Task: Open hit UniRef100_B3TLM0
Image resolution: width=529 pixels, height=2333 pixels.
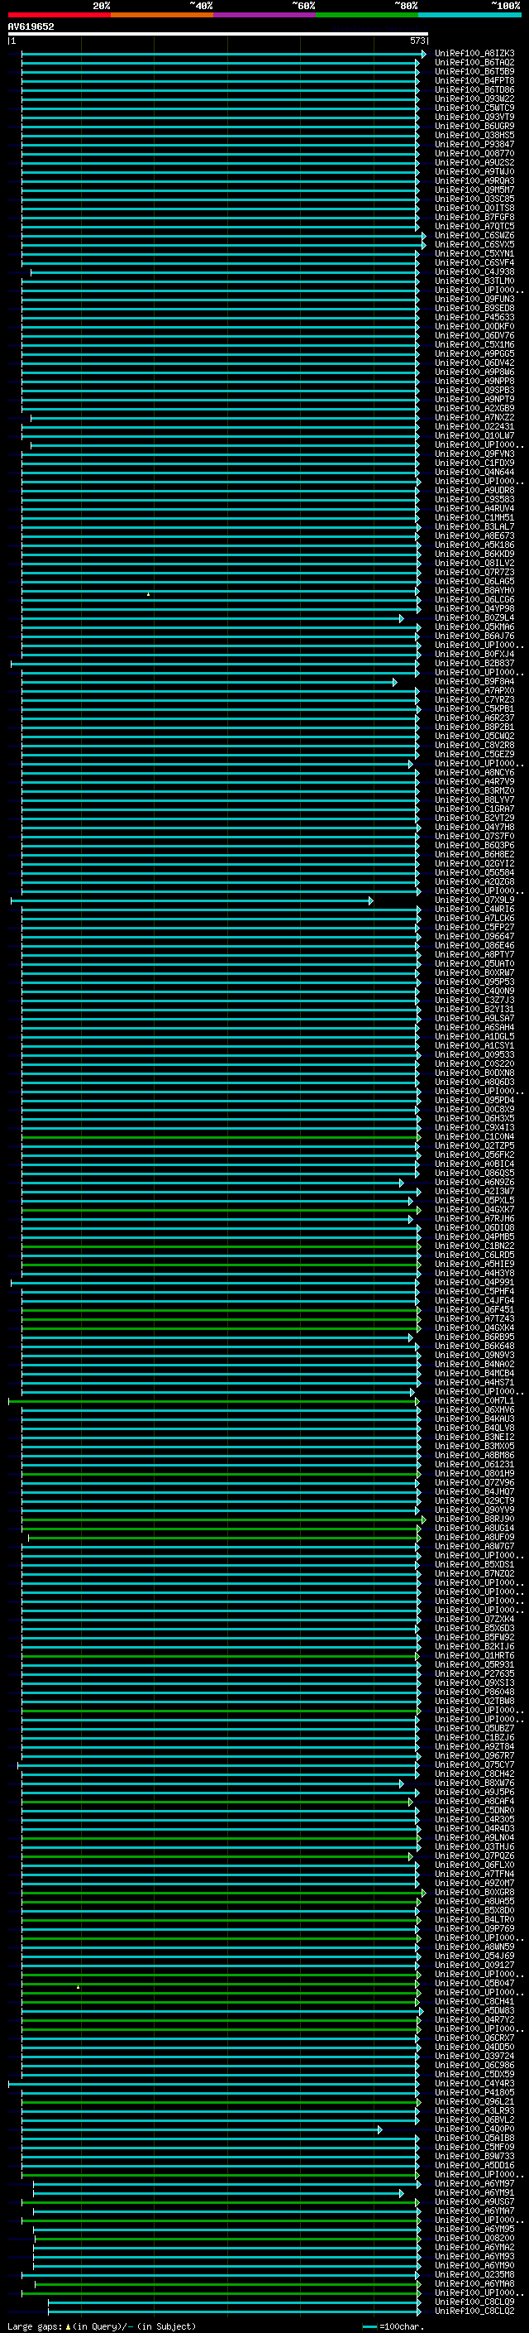Action: (474, 281)
